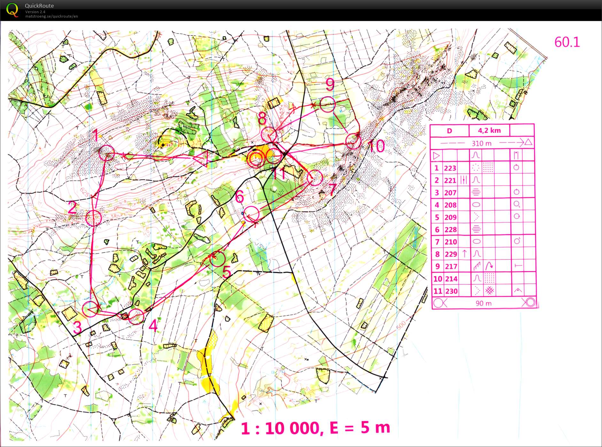This screenshot has width=602, height=447.
Task: Click control circle 7 on the map
Action: click(x=315, y=178)
